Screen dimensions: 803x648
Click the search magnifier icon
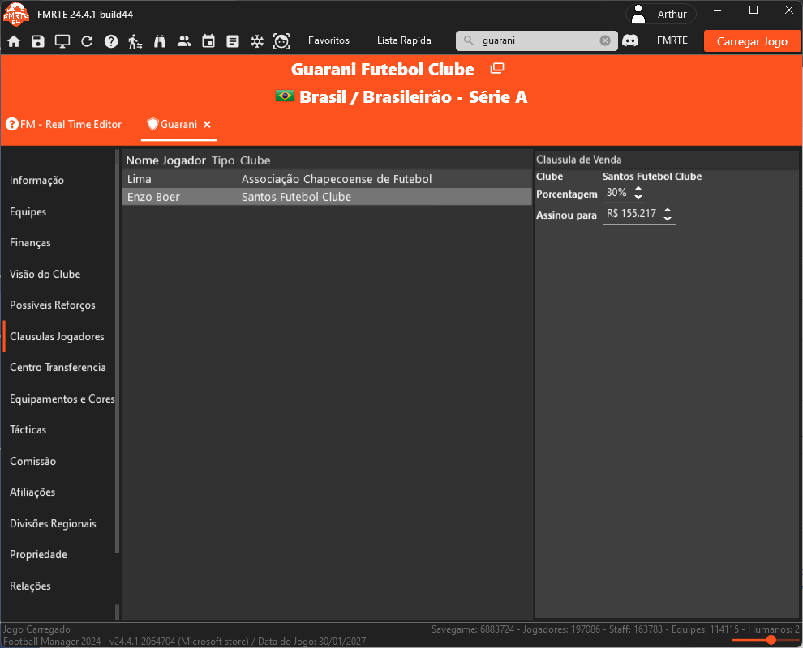point(468,40)
